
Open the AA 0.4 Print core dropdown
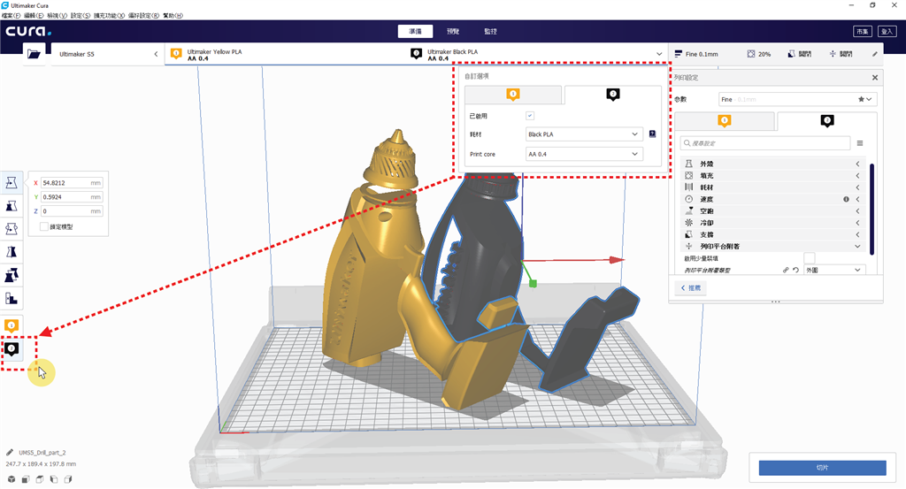tap(583, 154)
